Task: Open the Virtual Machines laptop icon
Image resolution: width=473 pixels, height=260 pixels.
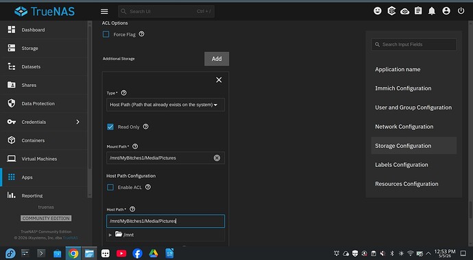Action: click(12, 159)
